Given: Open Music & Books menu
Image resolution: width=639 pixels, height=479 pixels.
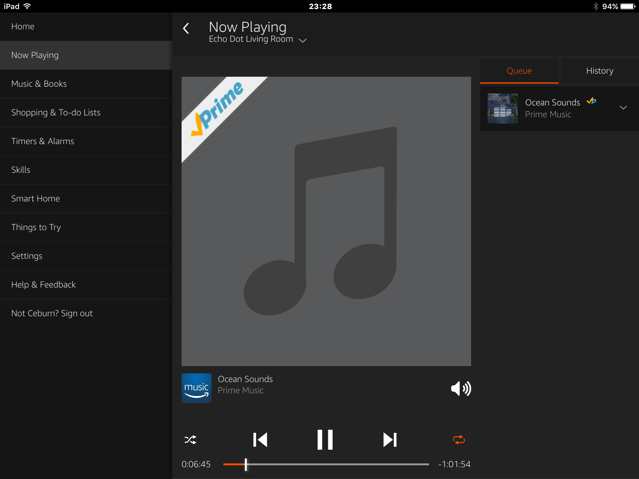Looking at the screenshot, I should click(86, 84).
